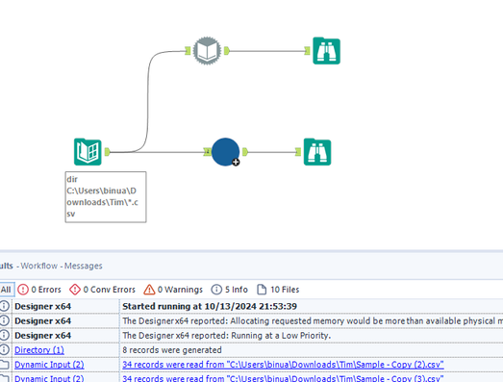The height and width of the screenshot is (382, 503).
Task: Open the Directory (1) link
Action: pos(39,350)
